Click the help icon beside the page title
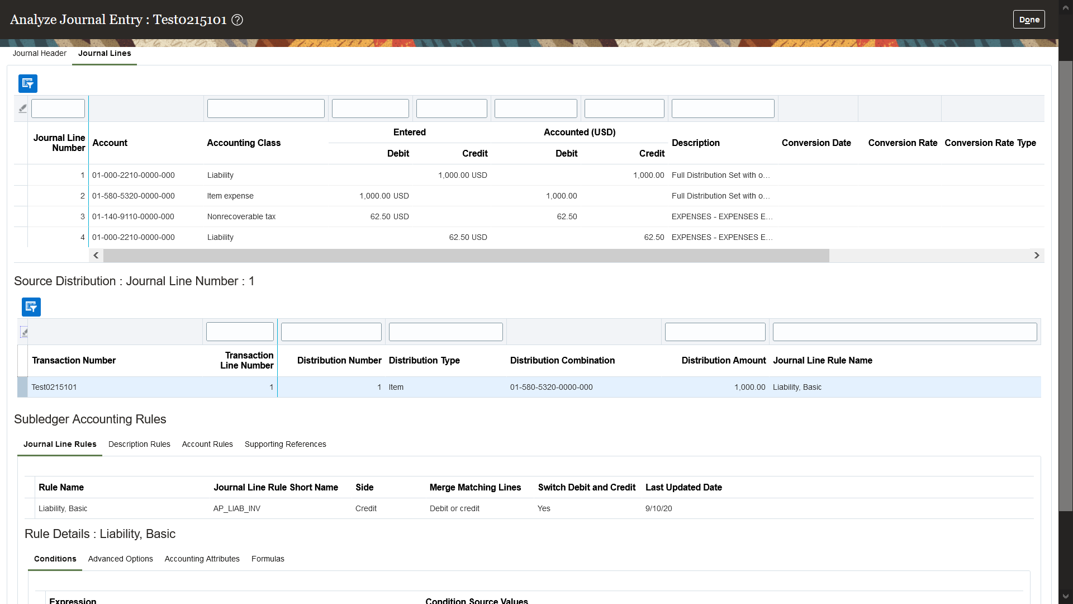1073x604 pixels. (237, 20)
